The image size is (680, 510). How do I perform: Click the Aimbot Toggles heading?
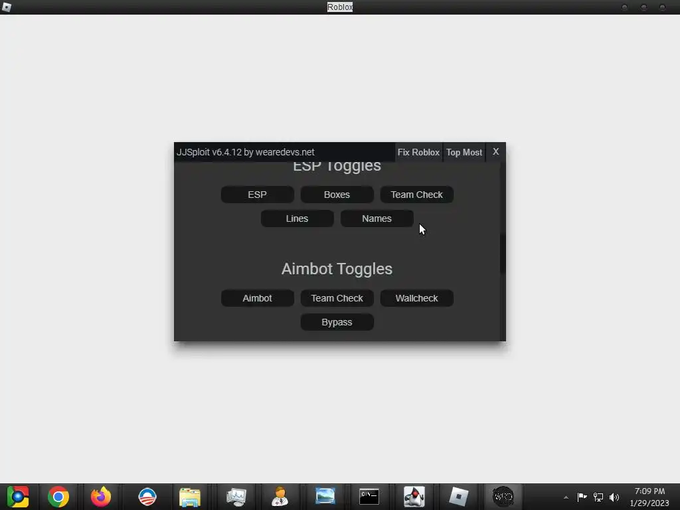click(337, 269)
